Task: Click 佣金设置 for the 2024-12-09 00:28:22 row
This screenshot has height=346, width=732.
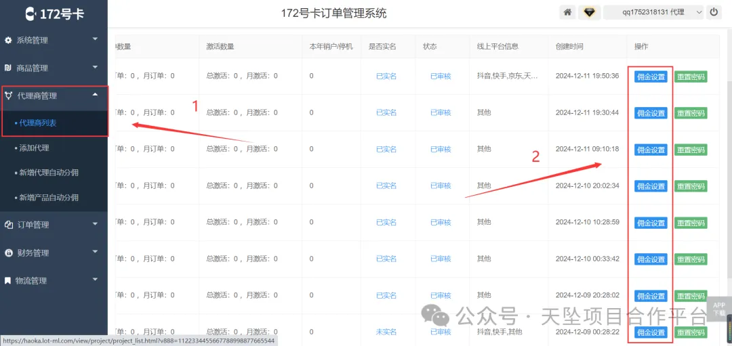Action: click(x=651, y=332)
